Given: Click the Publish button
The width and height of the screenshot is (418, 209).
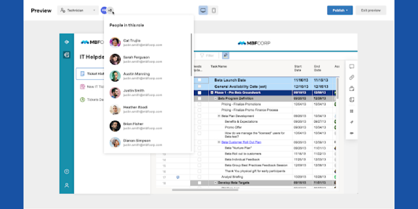Looking at the screenshot, I should coord(340,10).
